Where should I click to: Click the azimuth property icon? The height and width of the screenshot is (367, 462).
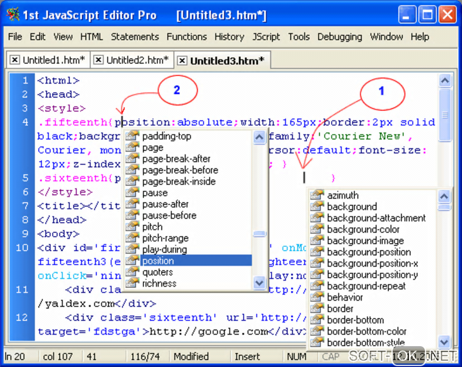[x=318, y=195]
